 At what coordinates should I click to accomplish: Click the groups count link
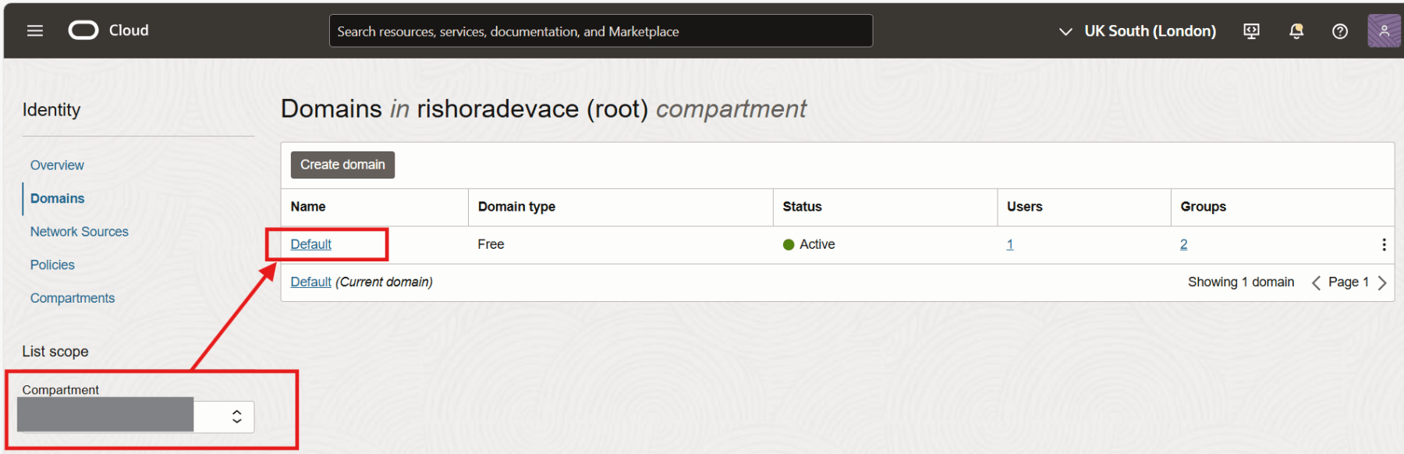click(1183, 245)
